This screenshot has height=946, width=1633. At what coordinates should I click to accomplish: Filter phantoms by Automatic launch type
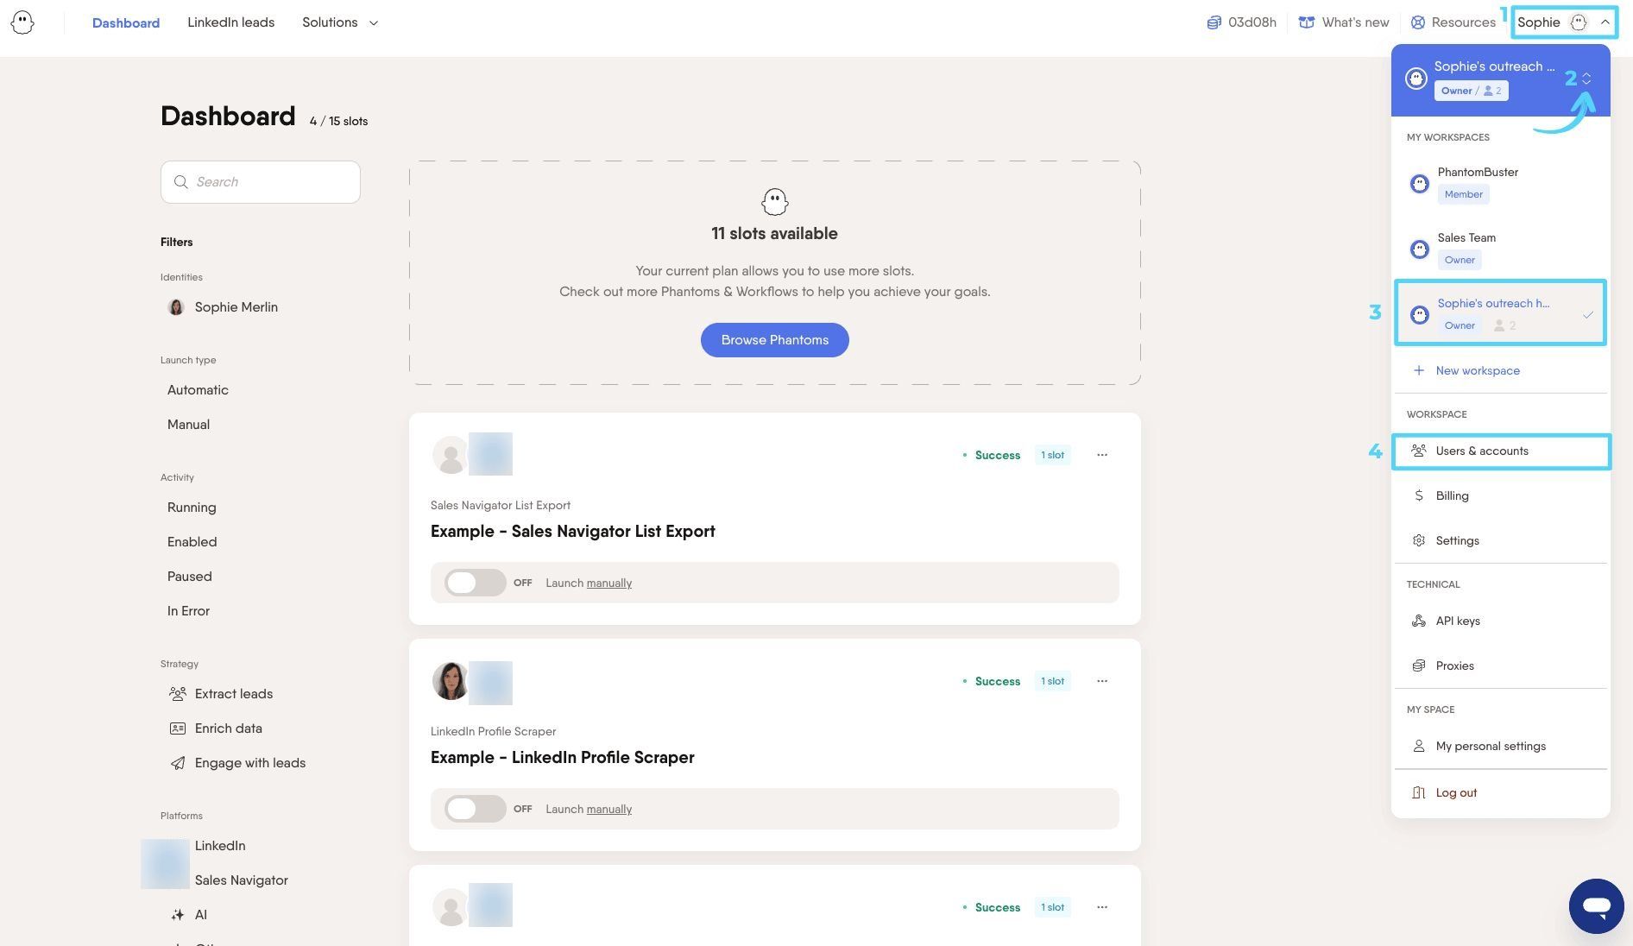[x=198, y=390]
